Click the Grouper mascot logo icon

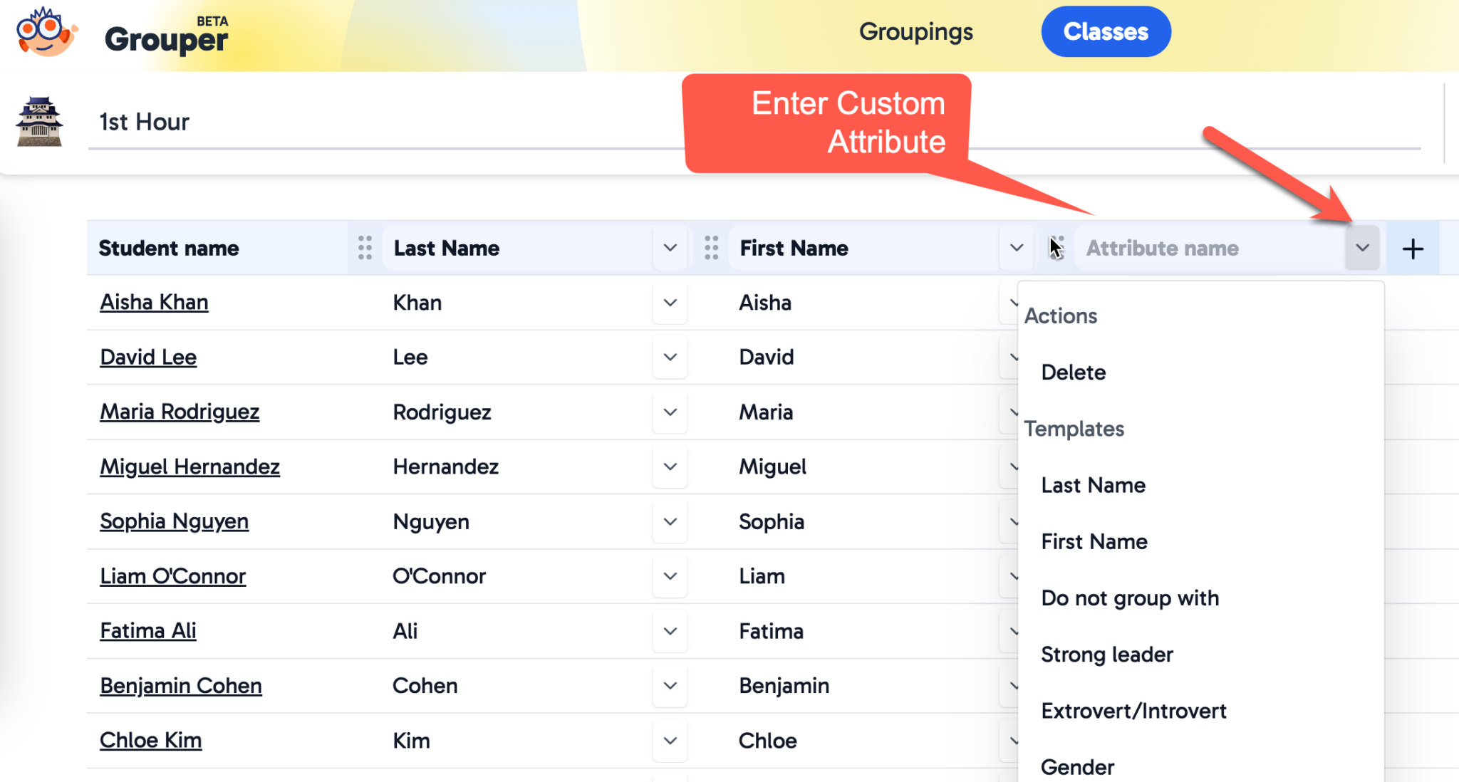coord(47,32)
